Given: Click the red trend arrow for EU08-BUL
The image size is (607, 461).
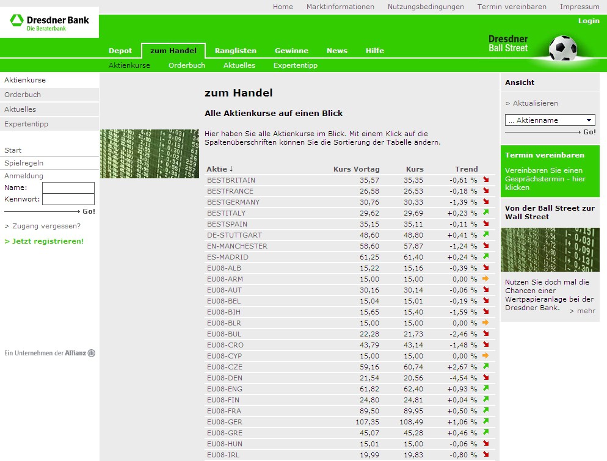Looking at the screenshot, I should 486,333.
